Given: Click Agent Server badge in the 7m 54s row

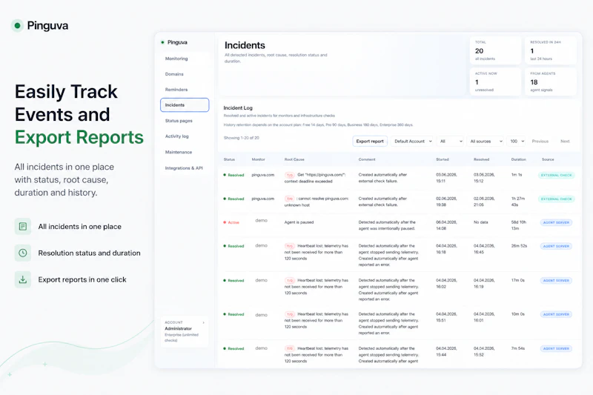Looking at the screenshot, I should 556,349.
